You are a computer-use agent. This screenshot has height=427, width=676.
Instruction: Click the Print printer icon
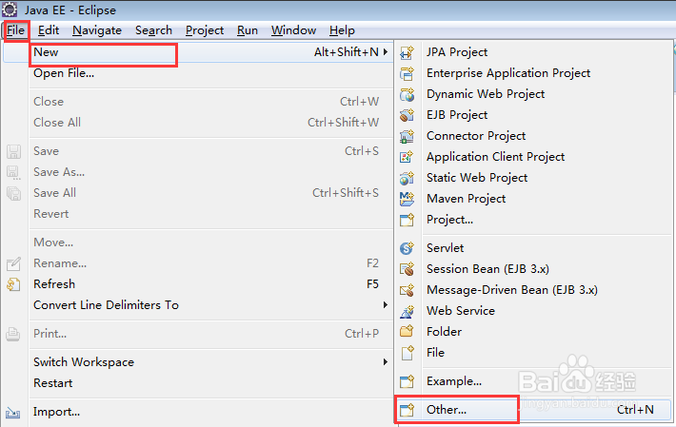pos(13,334)
